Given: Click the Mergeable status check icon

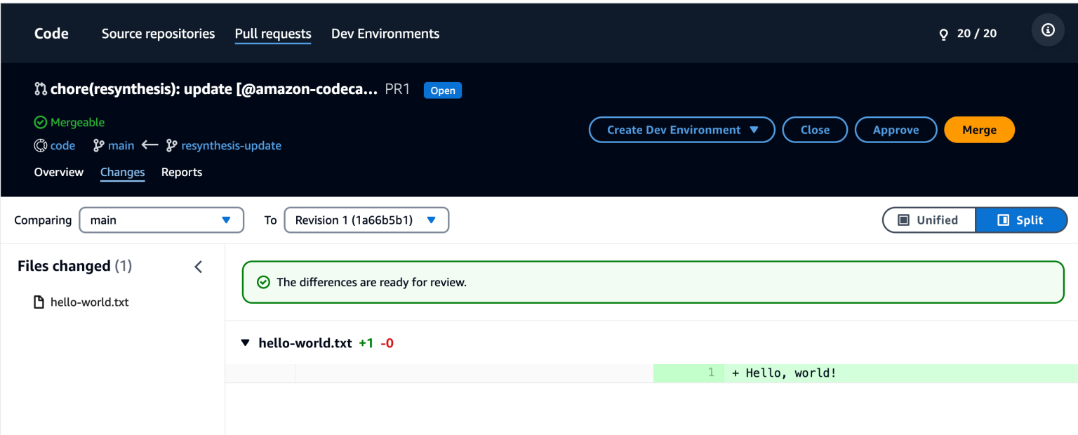Looking at the screenshot, I should (40, 122).
